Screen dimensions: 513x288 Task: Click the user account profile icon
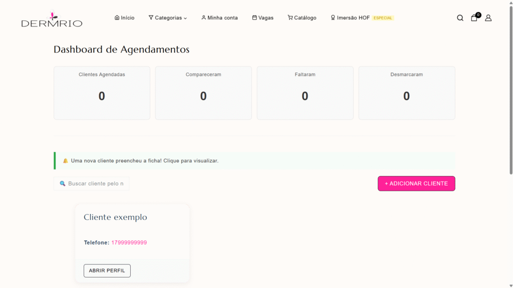488,18
